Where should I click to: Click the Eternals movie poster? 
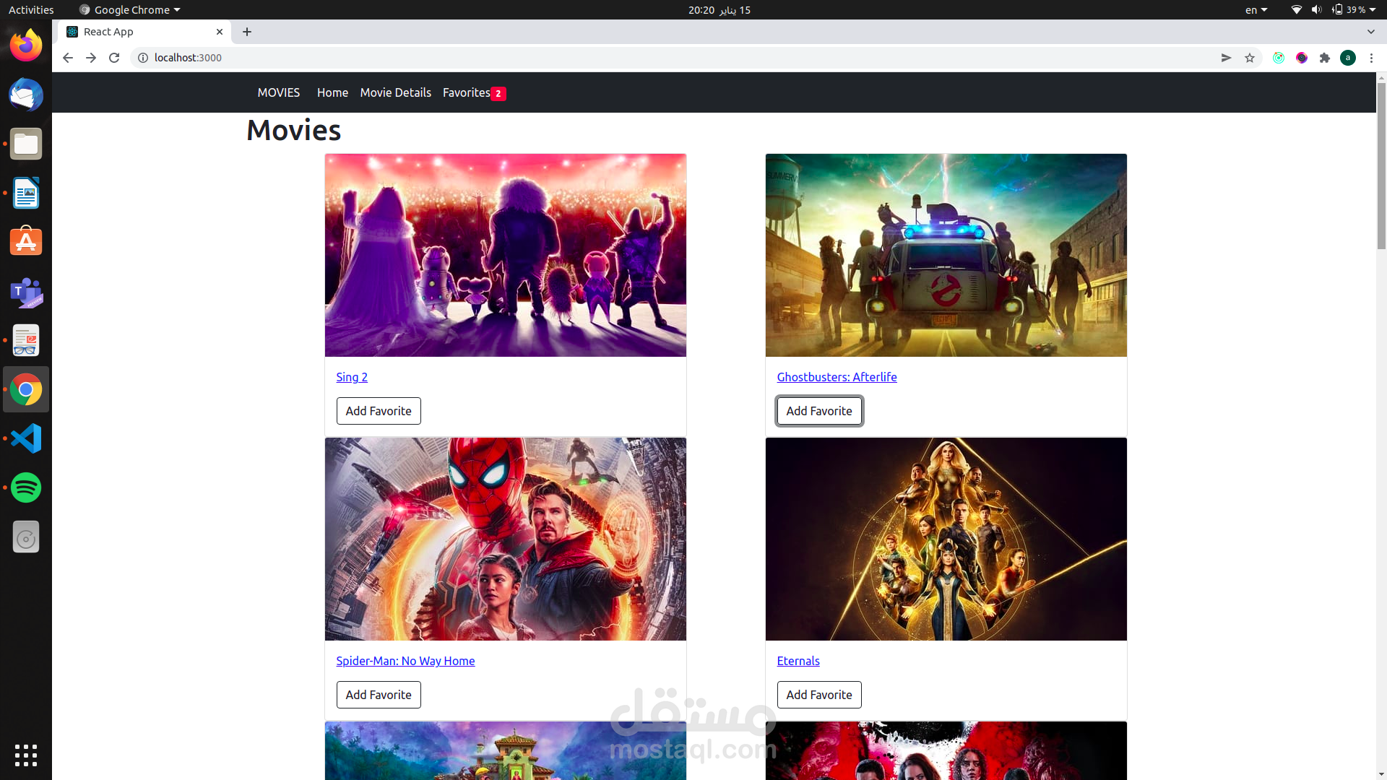tap(946, 539)
